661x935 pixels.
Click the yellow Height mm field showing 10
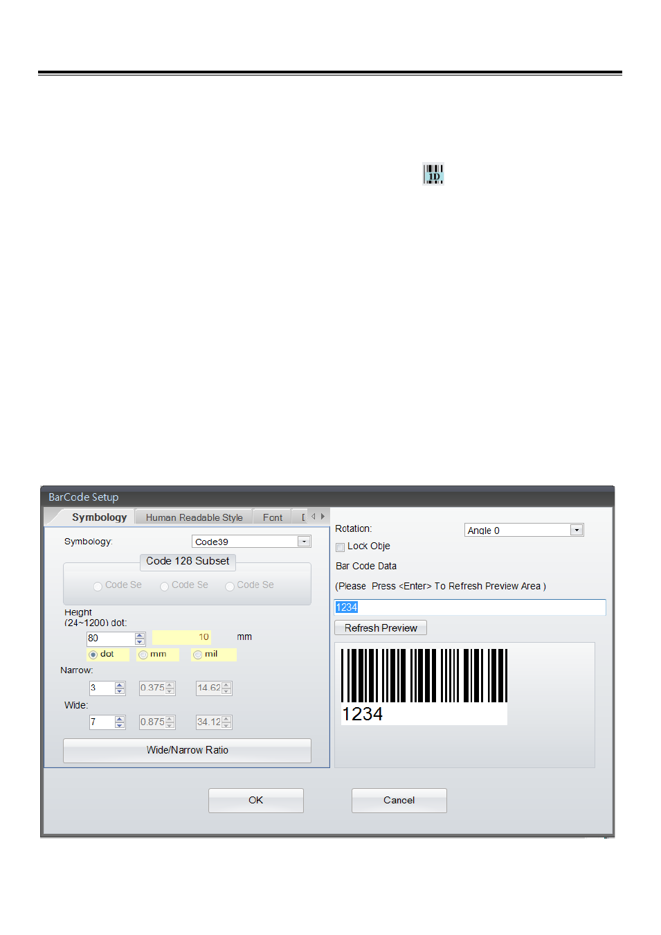click(x=181, y=637)
